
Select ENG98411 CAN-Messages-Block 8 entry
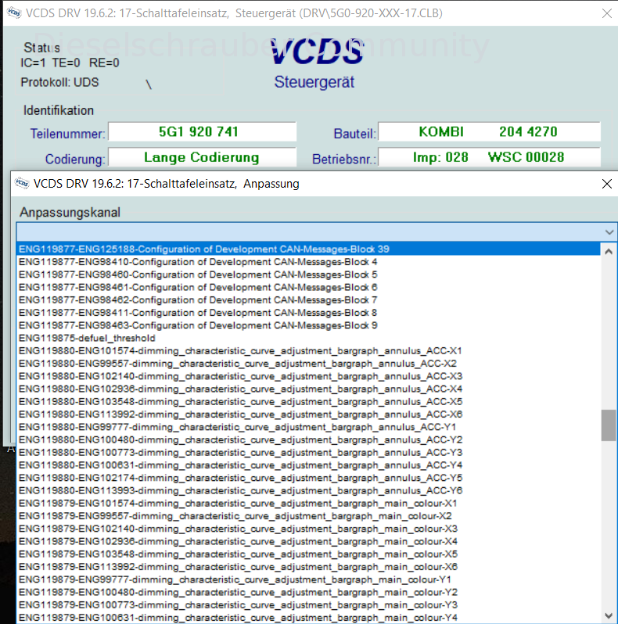(308, 313)
